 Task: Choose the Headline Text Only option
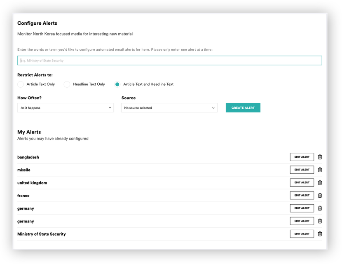tap(67, 84)
